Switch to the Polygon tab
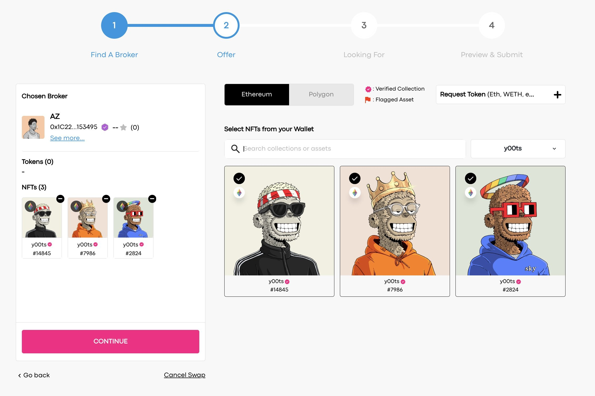The height and width of the screenshot is (396, 595). (321, 95)
